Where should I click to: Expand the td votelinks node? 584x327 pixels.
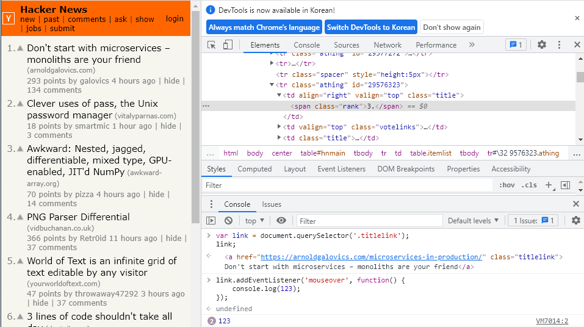(279, 127)
